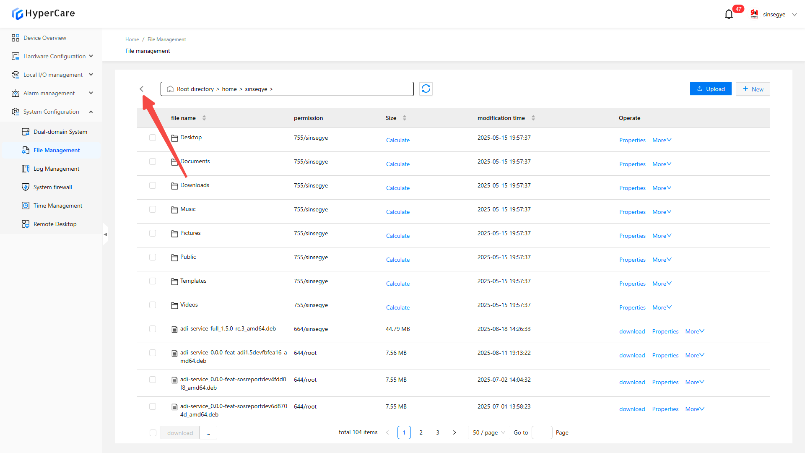Select the Music folder checkbox
The height and width of the screenshot is (453, 805).
153,209
